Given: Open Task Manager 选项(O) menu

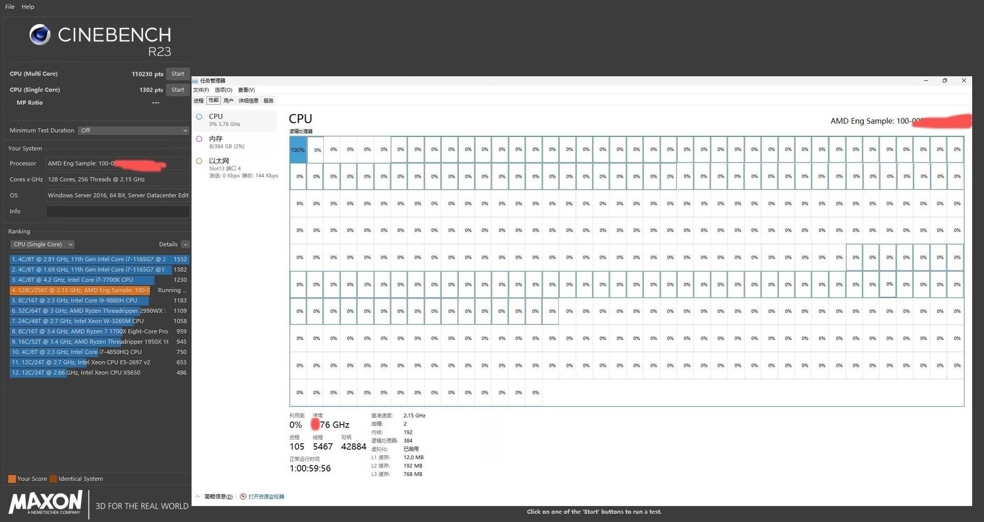Looking at the screenshot, I should coord(223,90).
